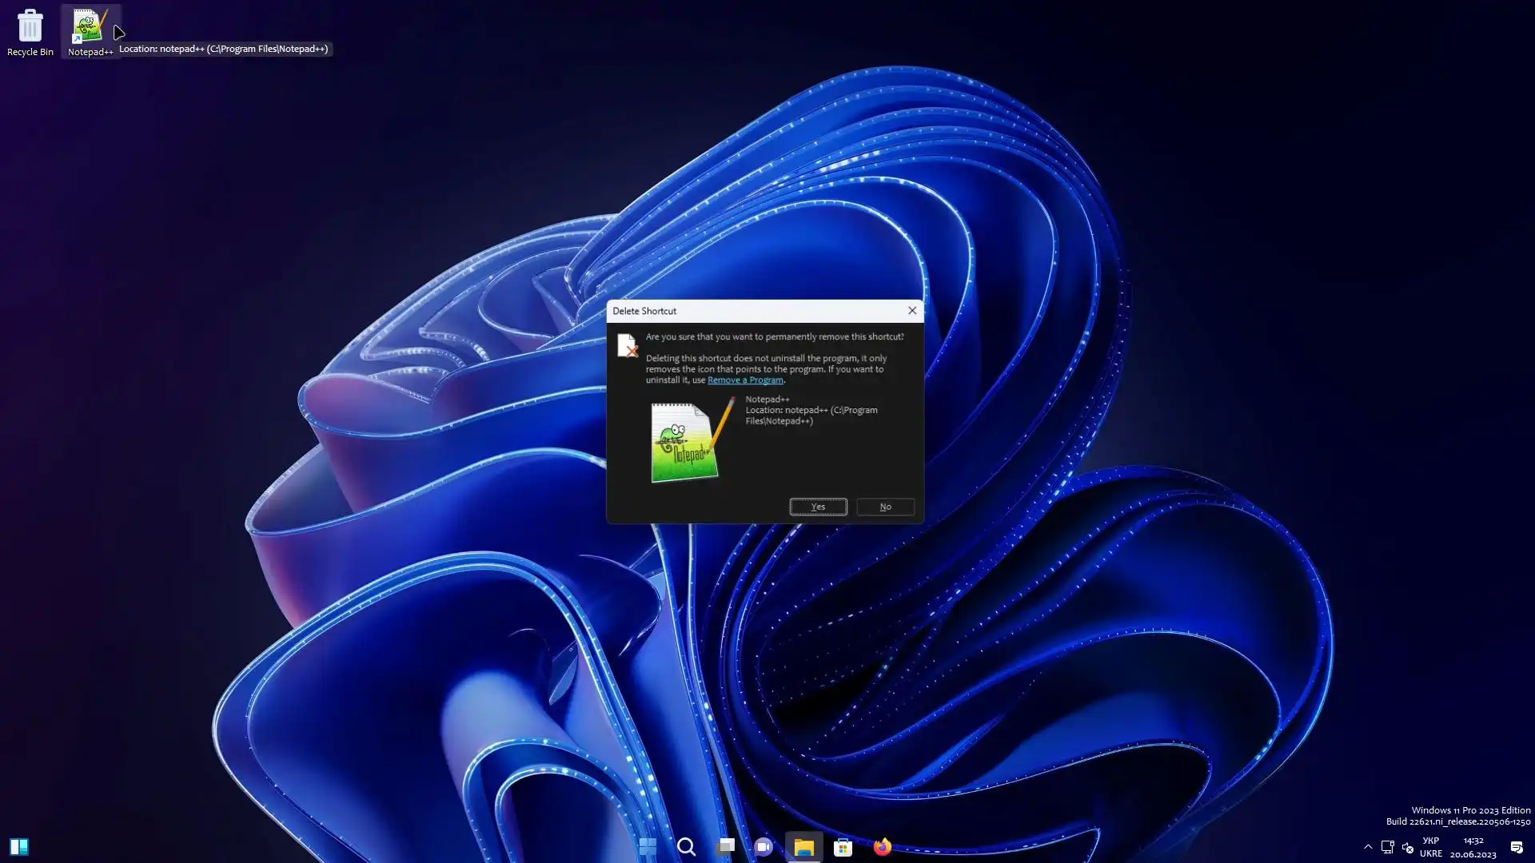Open the notification center icon
This screenshot has width=1535, height=863.
(x=1517, y=847)
